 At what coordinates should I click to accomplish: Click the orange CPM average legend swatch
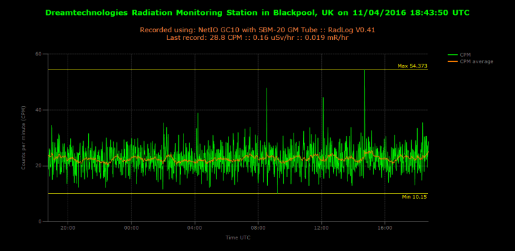point(453,61)
